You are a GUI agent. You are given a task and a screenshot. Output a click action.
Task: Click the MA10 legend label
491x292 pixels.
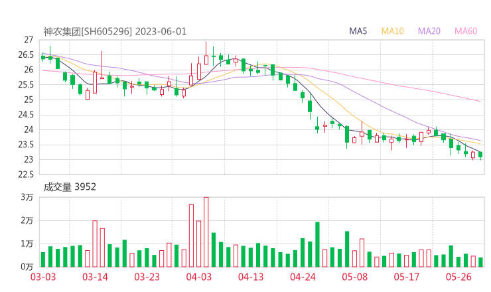tap(392, 31)
